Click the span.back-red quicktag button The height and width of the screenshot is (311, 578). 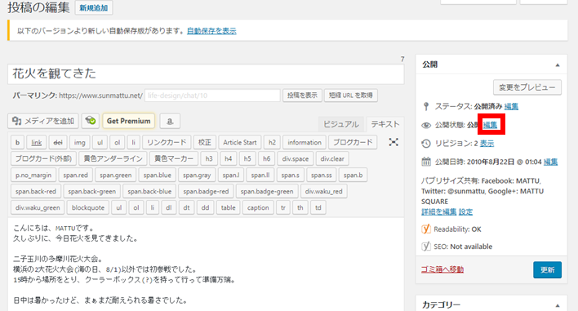[36, 191]
